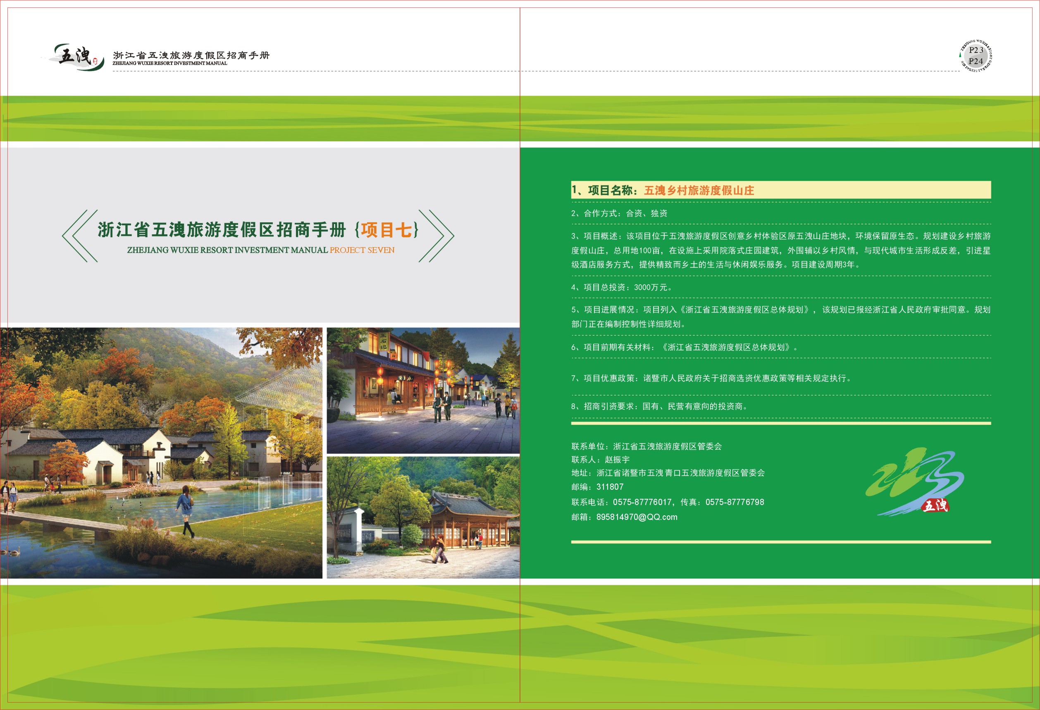Click the circular P23 P24 page badge
Screen dimensions: 1040x710
pos(976,56)
